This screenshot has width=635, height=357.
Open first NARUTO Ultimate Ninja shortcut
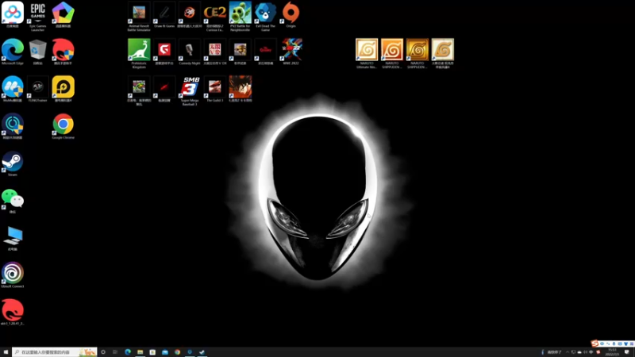coord(367,53)
